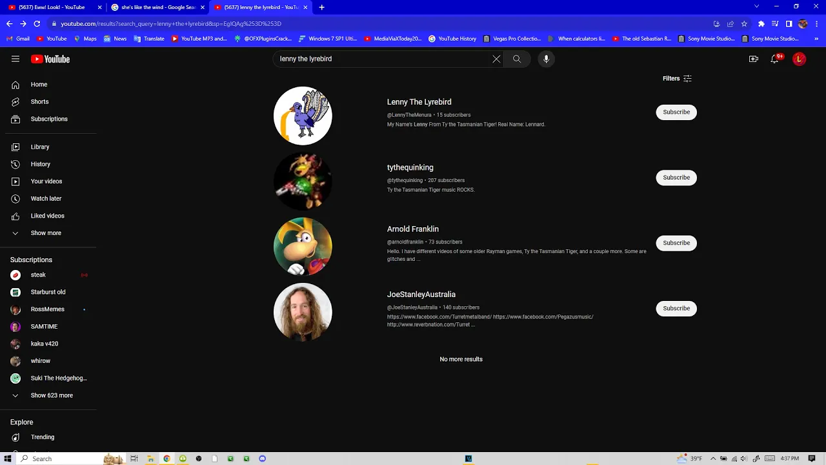Click the browser address bar
Viewport: 826px width, 465px height.
[381, 24]
